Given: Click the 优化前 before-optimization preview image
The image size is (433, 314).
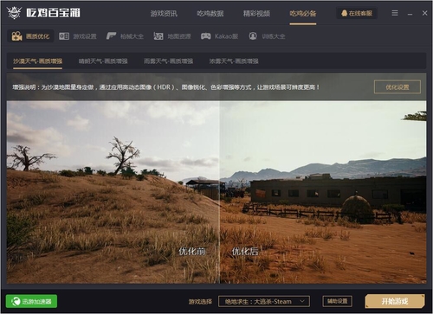Looking at the screenshot, I should [x=113, y=192].
